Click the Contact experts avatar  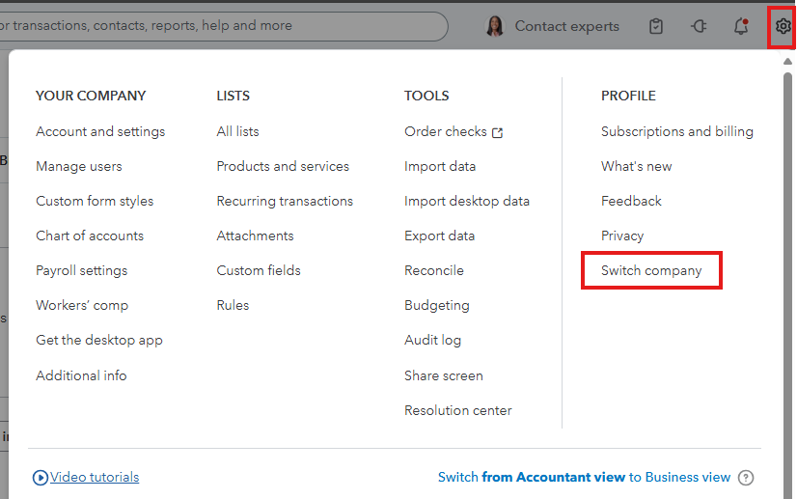(x=495, y=26)
